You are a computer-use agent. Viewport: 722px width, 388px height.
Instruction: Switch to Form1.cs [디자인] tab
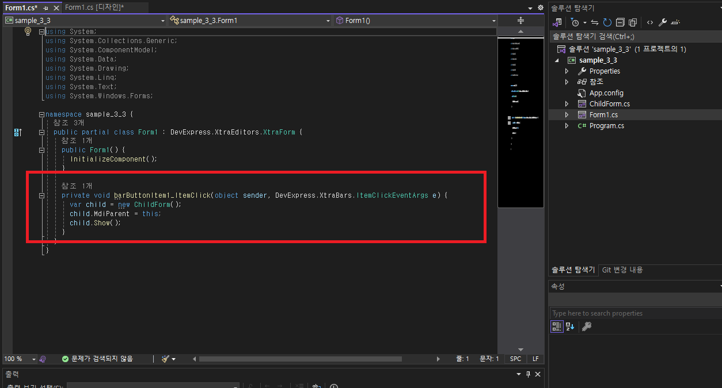pyautogui.click(x=94, y=7)
